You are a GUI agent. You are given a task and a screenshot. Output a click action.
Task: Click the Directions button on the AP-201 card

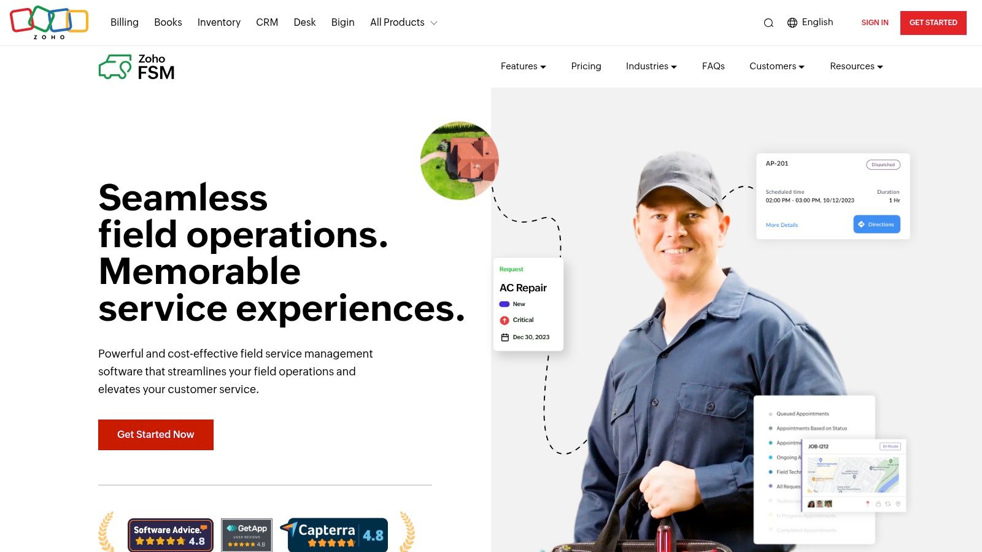876,224
